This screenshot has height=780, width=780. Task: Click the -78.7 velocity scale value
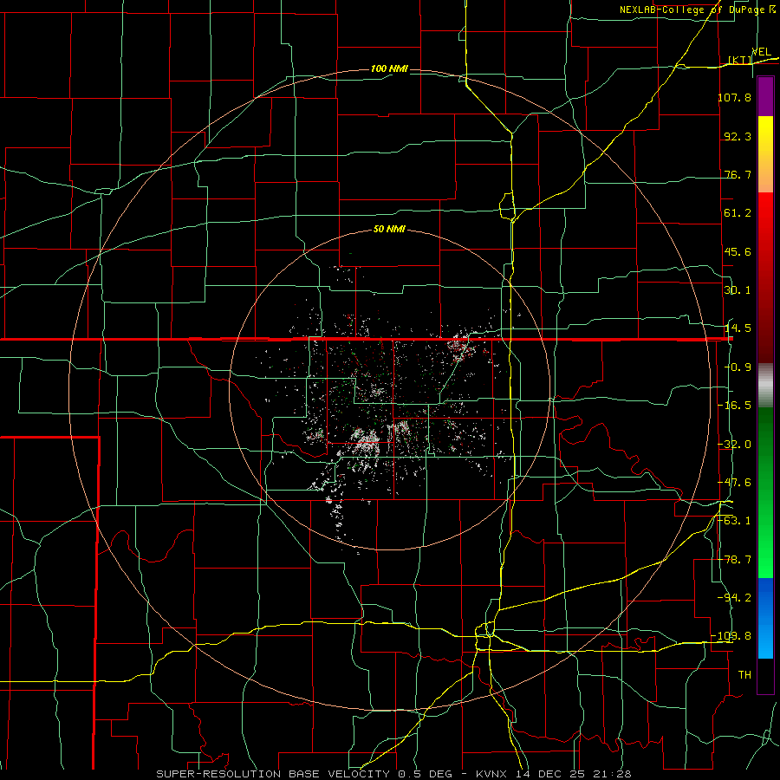pyautogui.click(x=735, y=560)
